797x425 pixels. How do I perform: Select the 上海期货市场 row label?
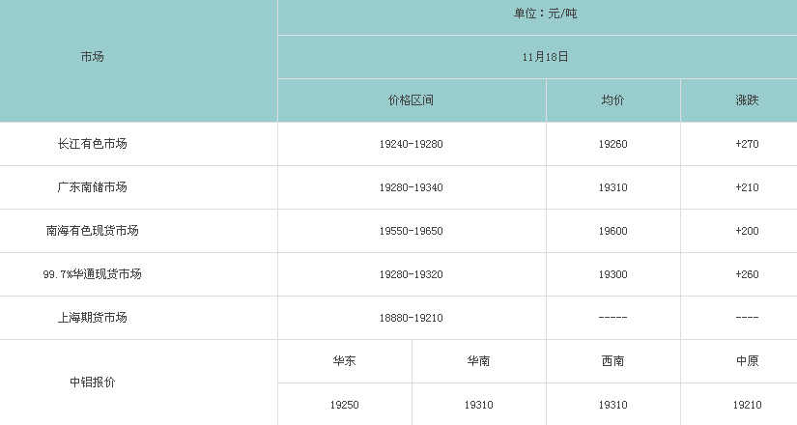point(92,318)
